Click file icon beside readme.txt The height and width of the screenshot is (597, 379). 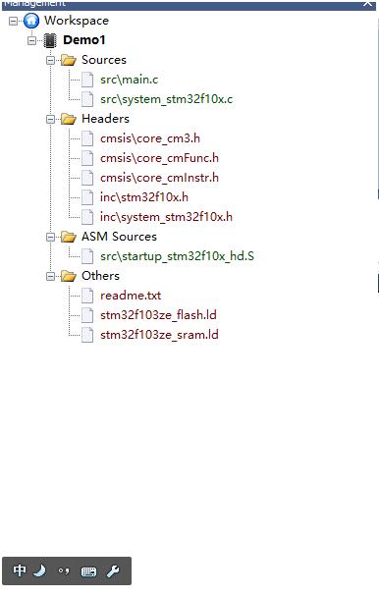(87, 296)
